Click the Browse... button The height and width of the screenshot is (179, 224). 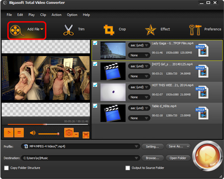pos(152,158)
